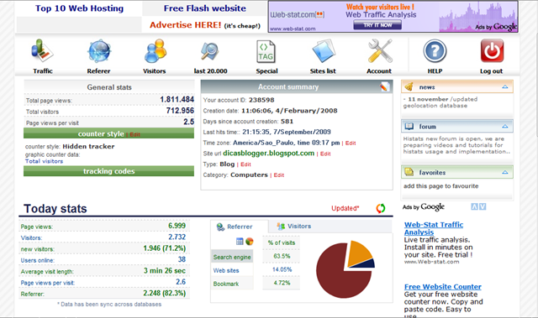
Task: Edit the Category Computers setting
Action: (279, 175)
